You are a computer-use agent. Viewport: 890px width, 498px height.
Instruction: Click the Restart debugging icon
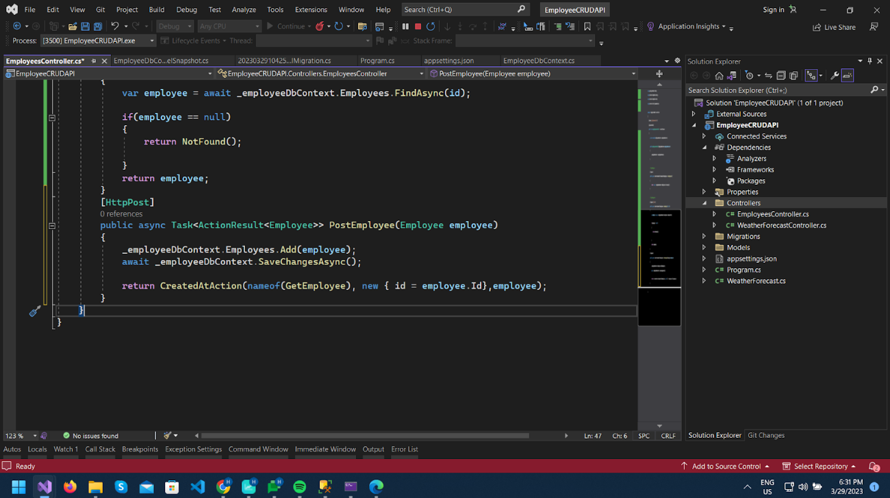click(x=431, y=26)
